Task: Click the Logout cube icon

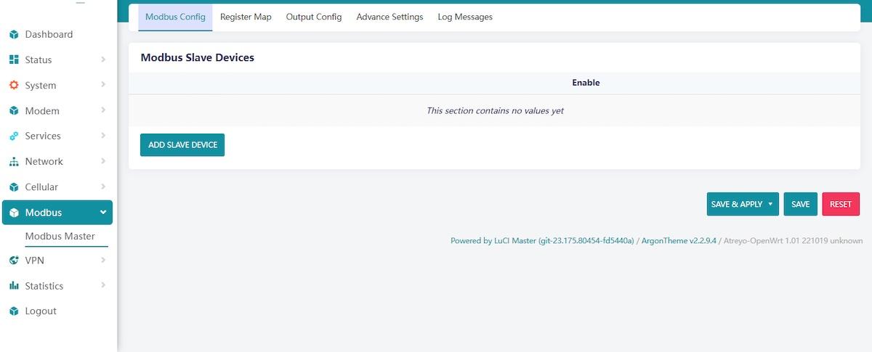Action: pos(14,311)
